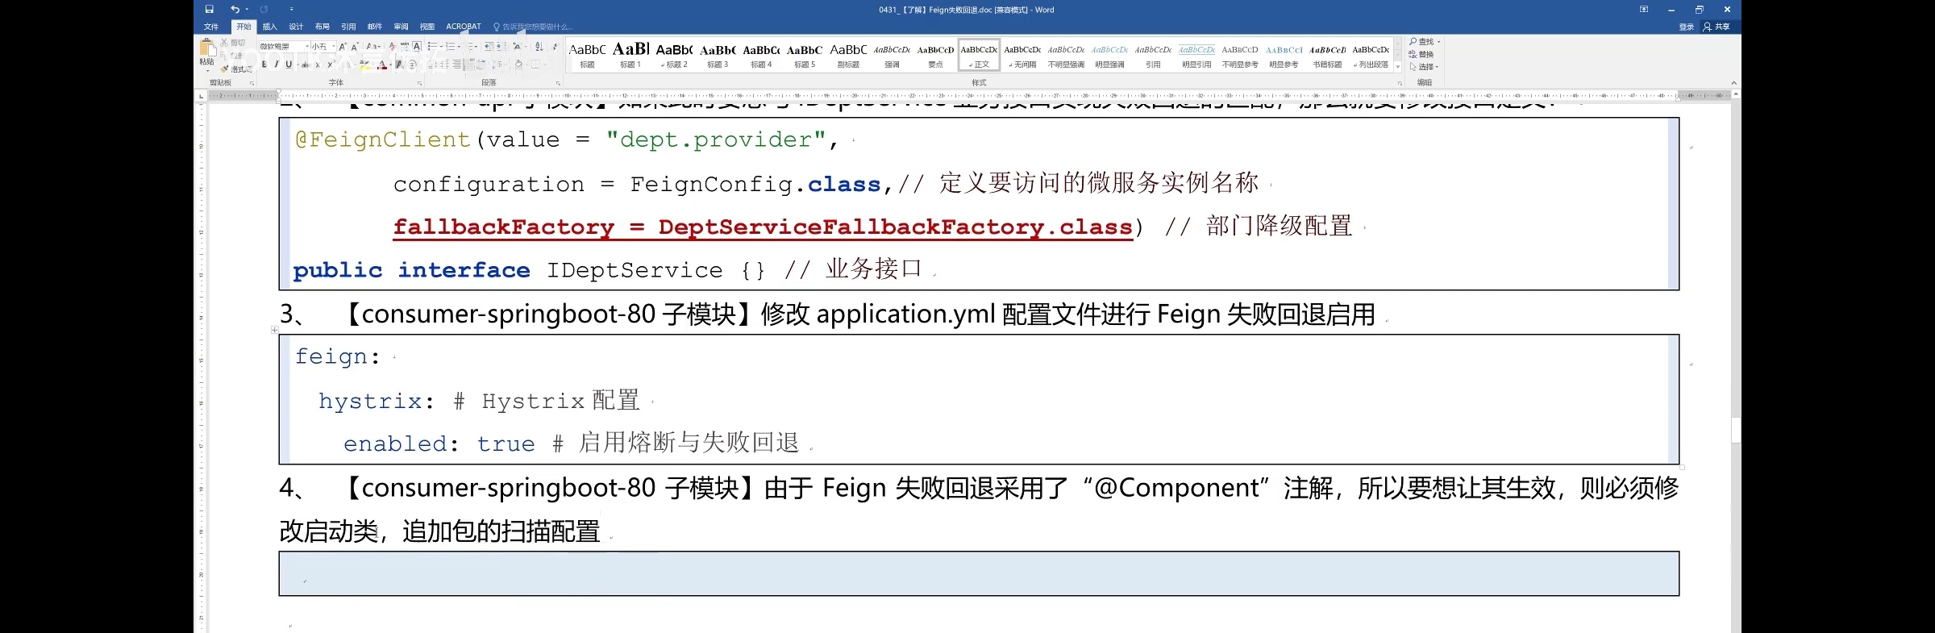1935x633 pixels.
Task: Open the 布局 (Layout) ribbon tab
Action: [322, 27]
